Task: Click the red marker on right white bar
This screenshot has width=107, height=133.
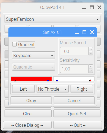Action: [x=90, y=80]
